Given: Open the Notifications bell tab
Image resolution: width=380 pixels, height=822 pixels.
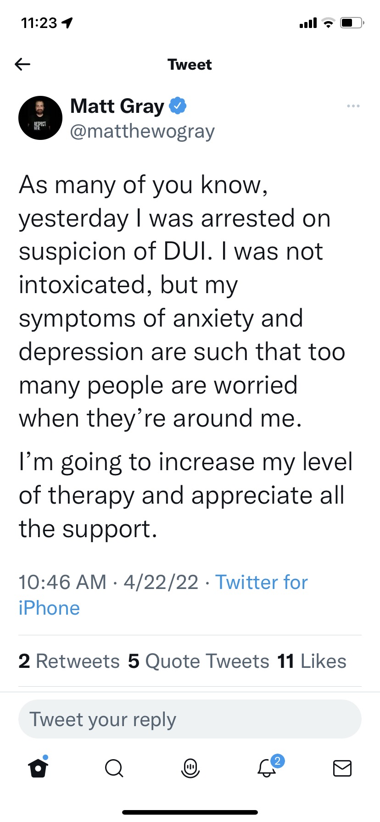Looking at the screenshot, I should [266, 768].
